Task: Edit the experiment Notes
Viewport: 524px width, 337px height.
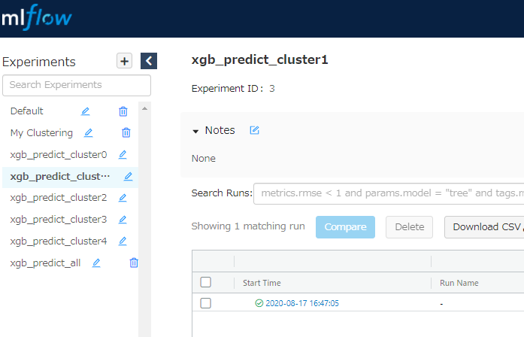Action: (x=254, y=130)
